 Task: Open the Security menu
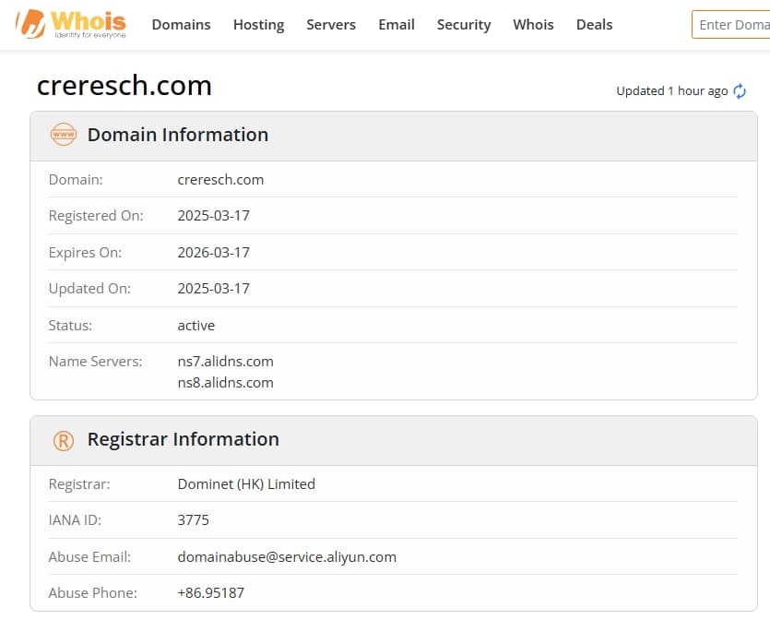tap(464, 25)
